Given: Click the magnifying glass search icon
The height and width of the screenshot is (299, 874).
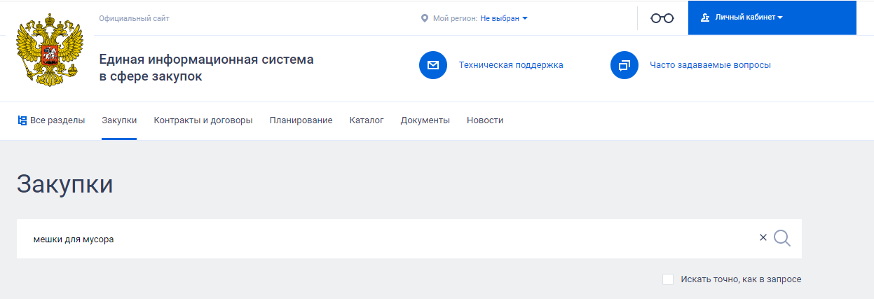Looking at the screenshot, I should (782, 239).
